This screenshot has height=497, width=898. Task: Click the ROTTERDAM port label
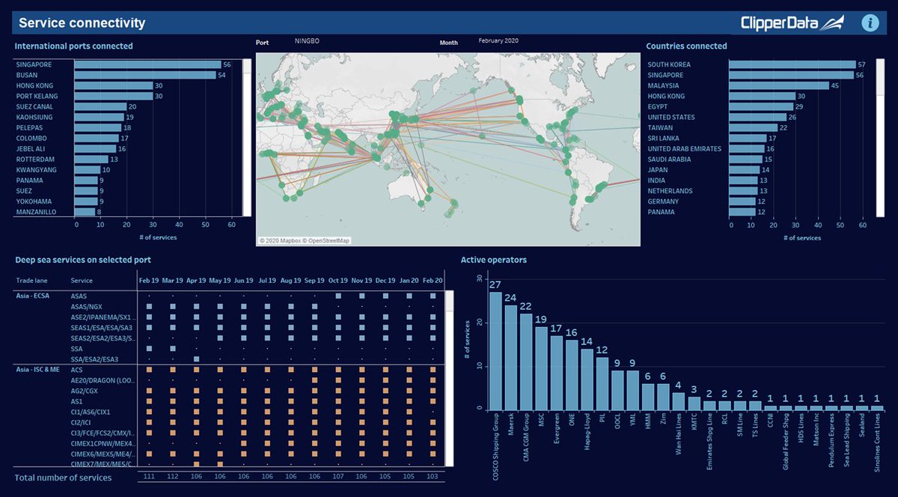[x=34, y=159]
